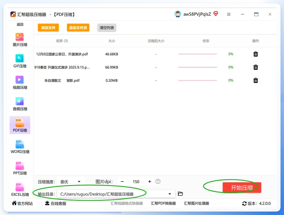Open the PPT压缩 tool
This screenshot has height=215, width=284.
(20, 168)
